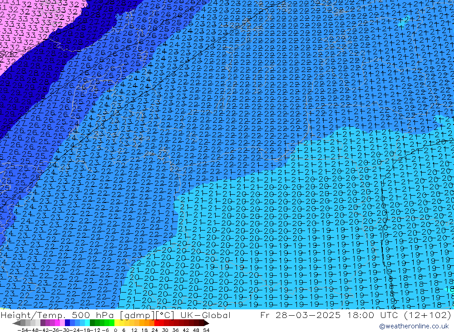Click the 'UK-Global' model name label

(x=205, y=315)
